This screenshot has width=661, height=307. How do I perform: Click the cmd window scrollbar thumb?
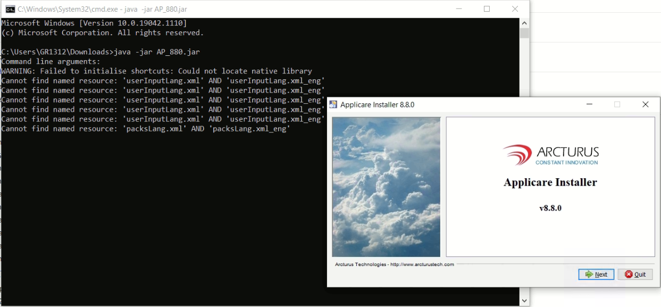pos(524,33)
